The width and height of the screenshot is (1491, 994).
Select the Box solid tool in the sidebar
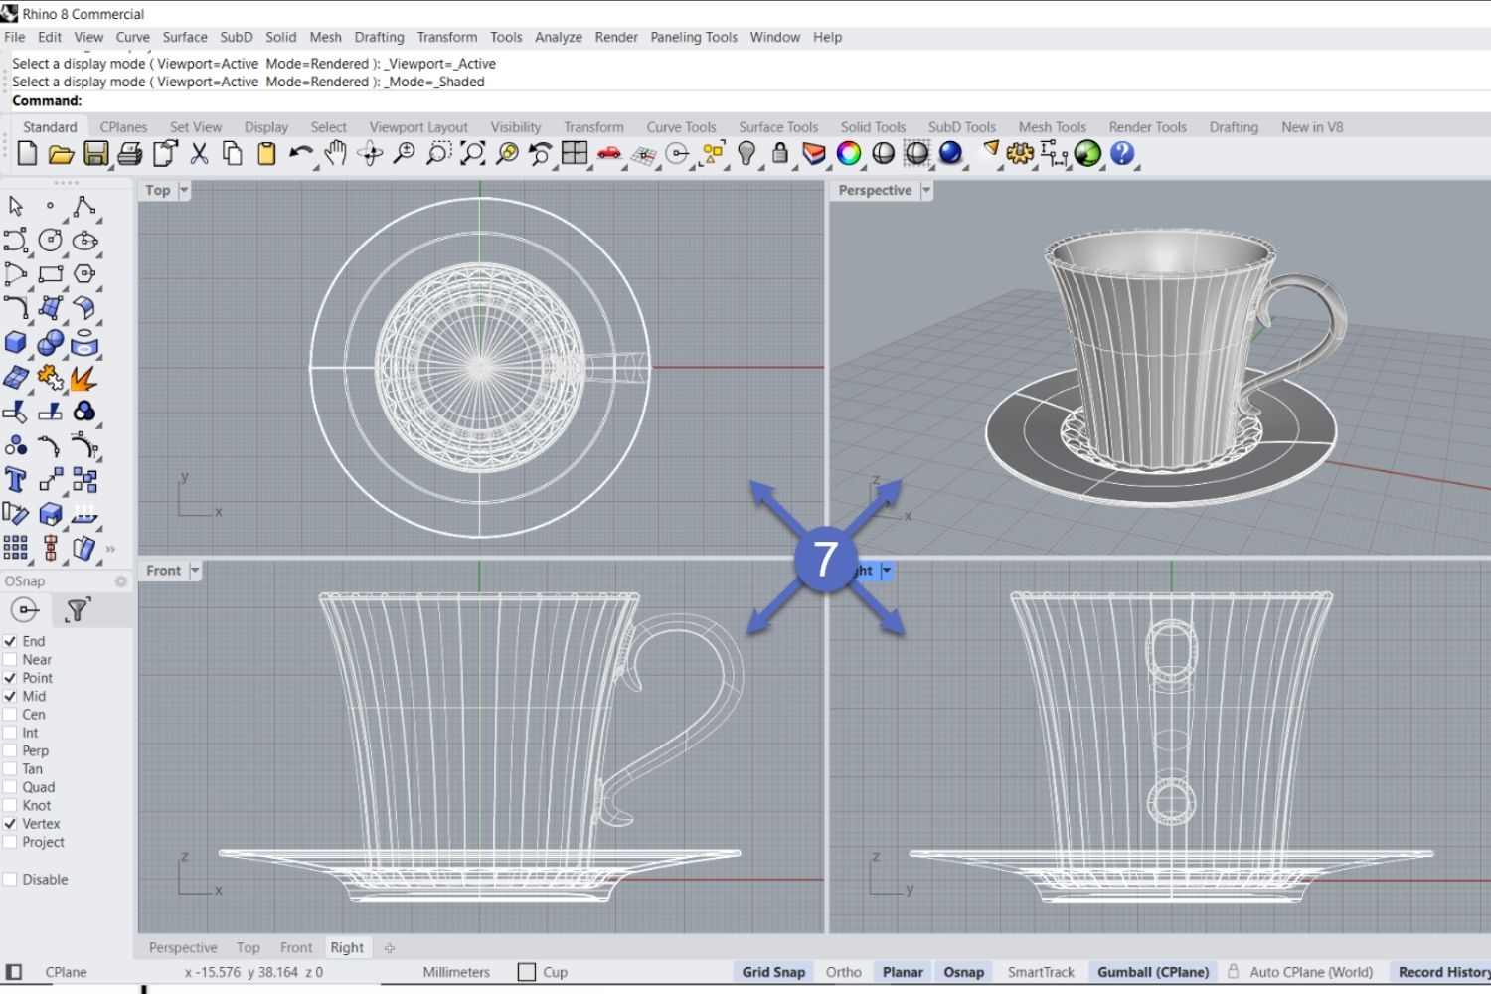click(x=16, y=342)
